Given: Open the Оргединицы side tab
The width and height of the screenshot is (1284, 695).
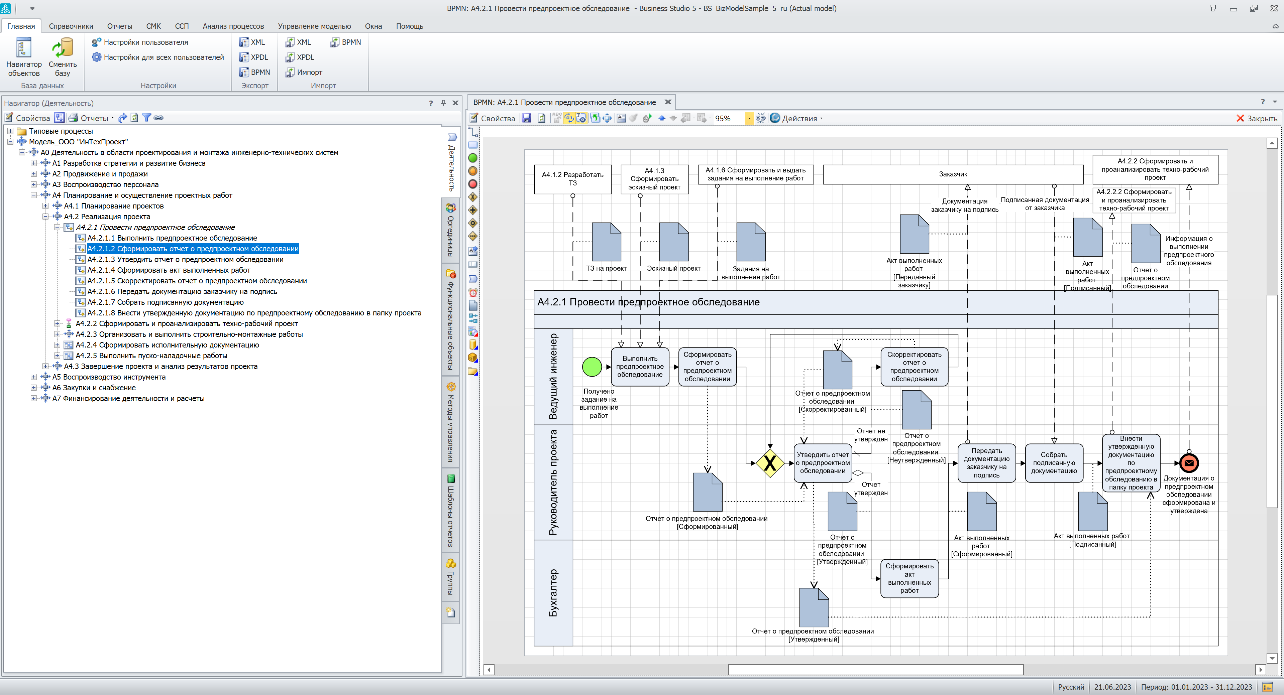Looking at the screenshot, I should [x=451, y=230].
